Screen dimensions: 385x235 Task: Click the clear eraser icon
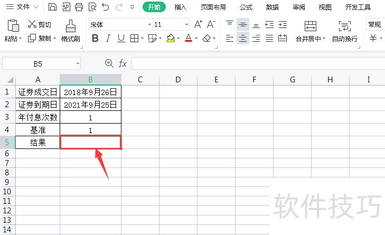pos(206,39)
